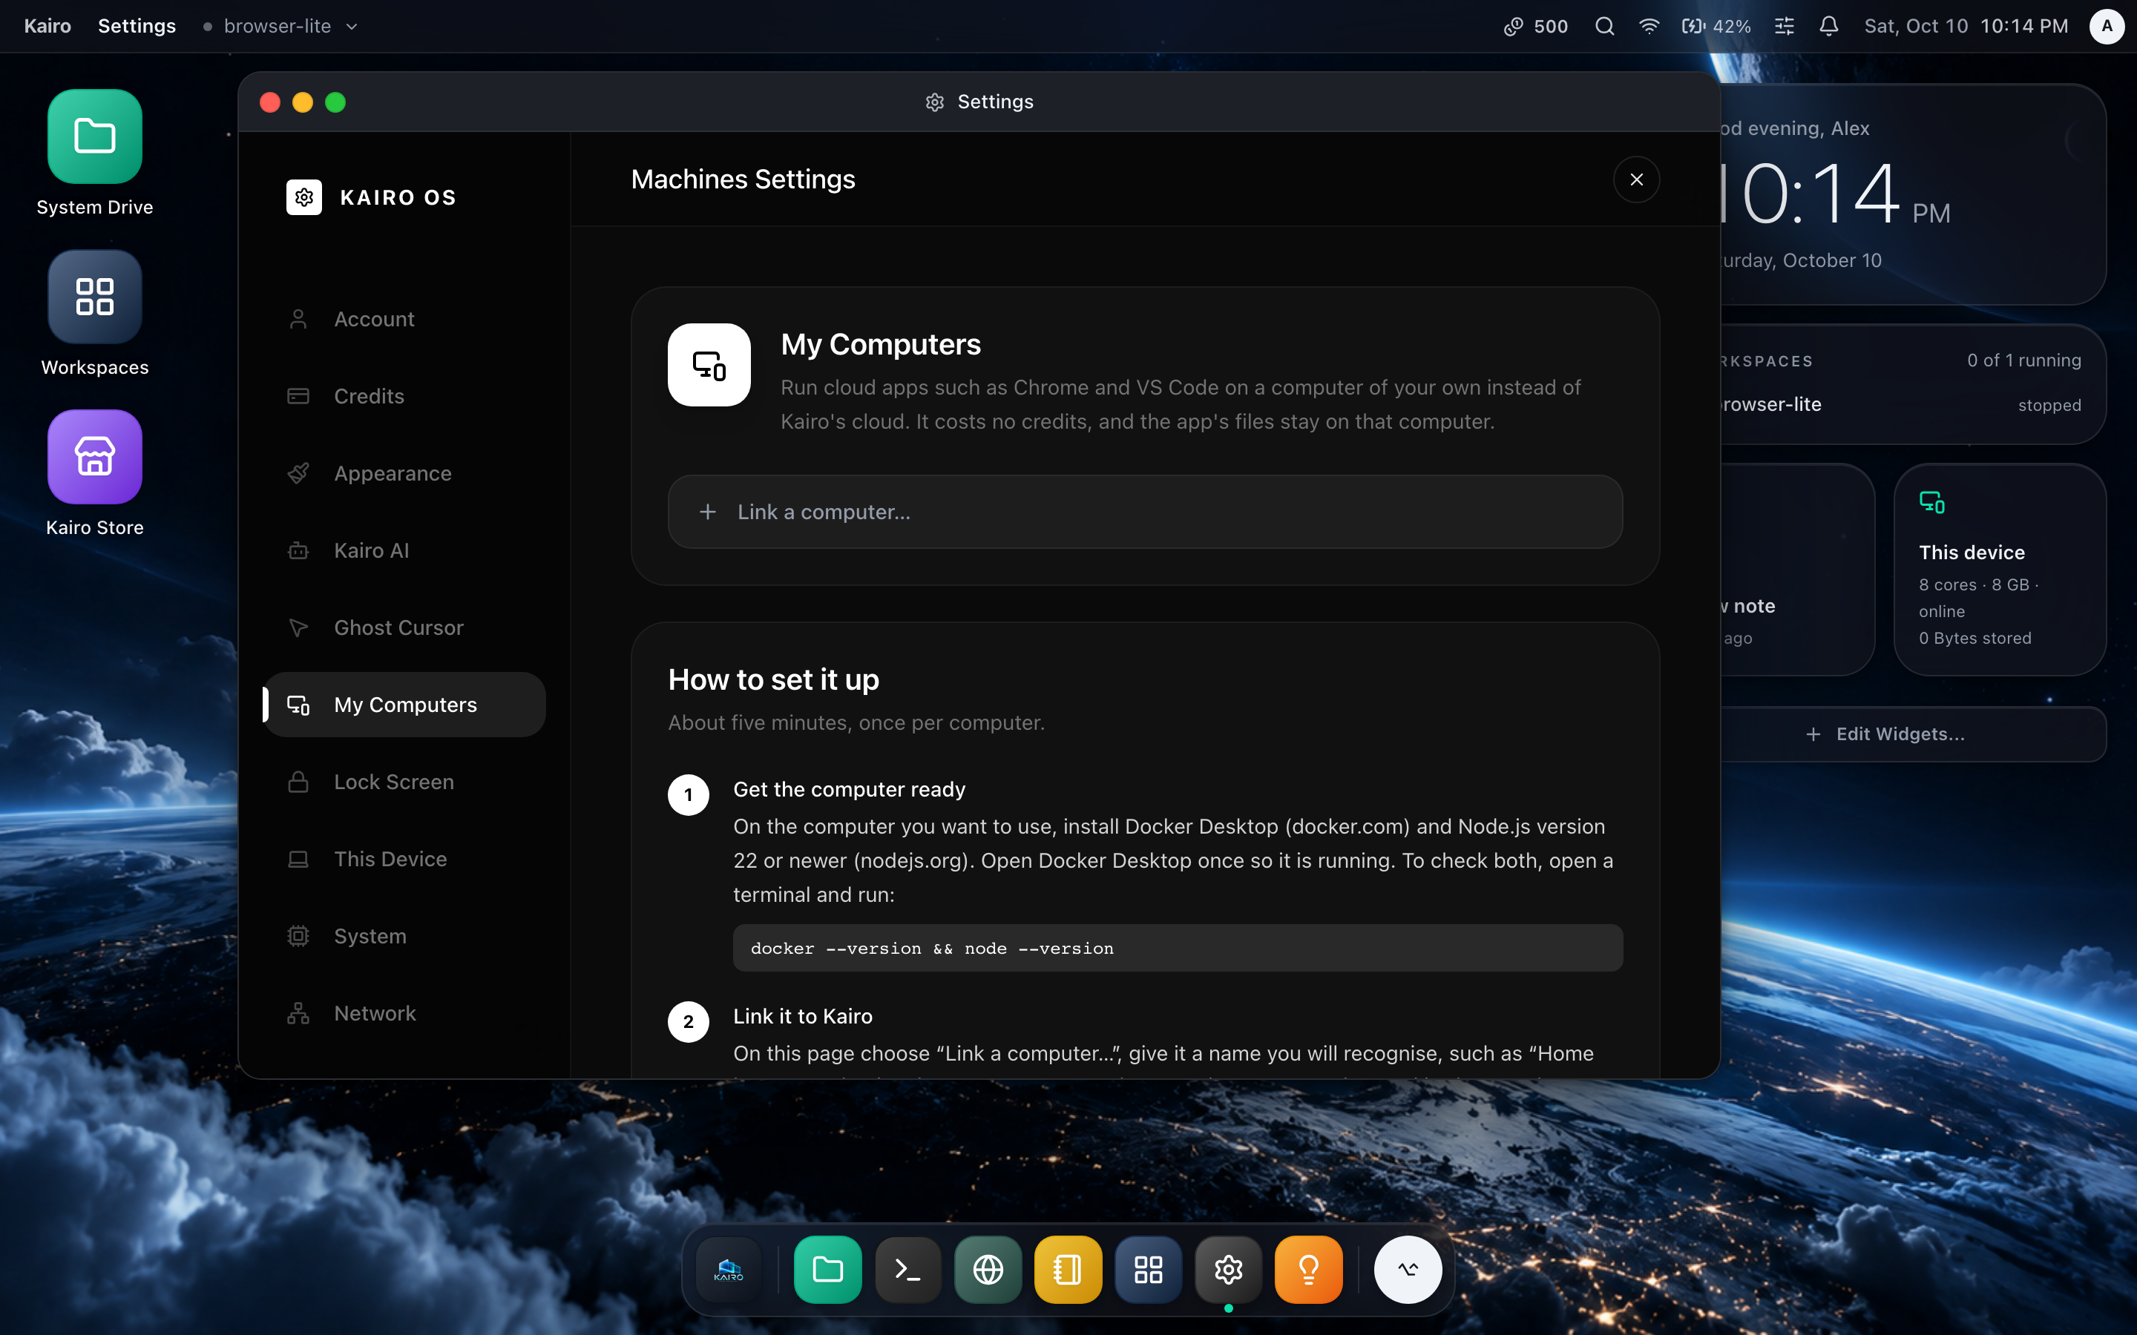The image size is (2137, 1335).
Task: Click the Settings gear in the dock
Action: pyautogui.click(x=1228, y=1270)
